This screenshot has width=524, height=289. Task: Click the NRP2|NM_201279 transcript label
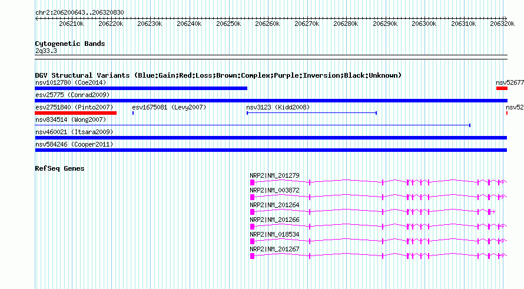[x=275, y=176]
